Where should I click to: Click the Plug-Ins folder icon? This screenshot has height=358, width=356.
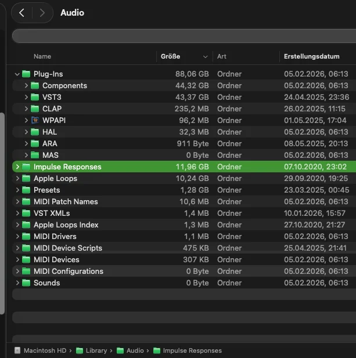[26, 74]
